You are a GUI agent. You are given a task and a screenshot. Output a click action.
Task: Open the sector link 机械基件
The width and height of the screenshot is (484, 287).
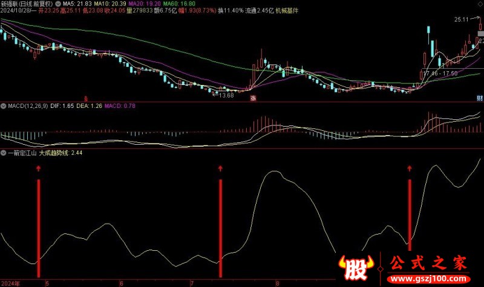tap(287, 11)
